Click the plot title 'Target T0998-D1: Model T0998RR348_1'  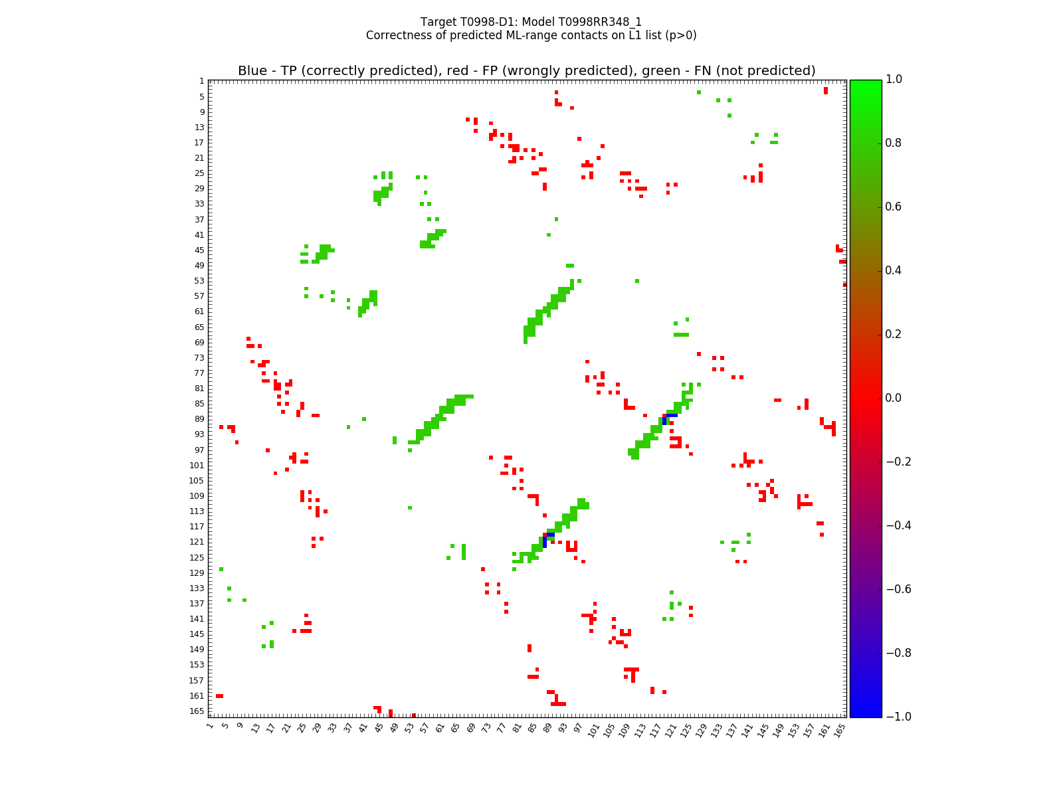(531, 23)
